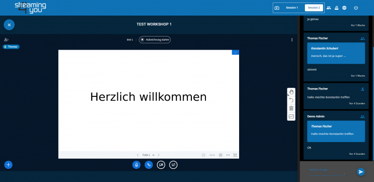Click the test-1 room label
Viewport: 374px width, 182px height.
(x=130, y=40)
